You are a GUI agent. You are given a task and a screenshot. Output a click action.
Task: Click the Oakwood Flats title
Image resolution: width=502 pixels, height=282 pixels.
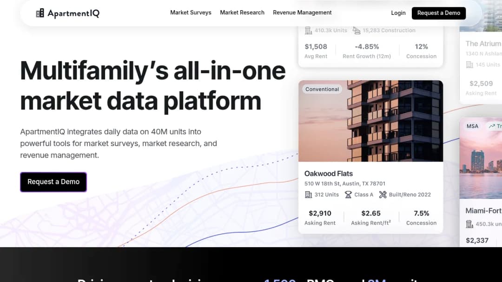point(329,174)
